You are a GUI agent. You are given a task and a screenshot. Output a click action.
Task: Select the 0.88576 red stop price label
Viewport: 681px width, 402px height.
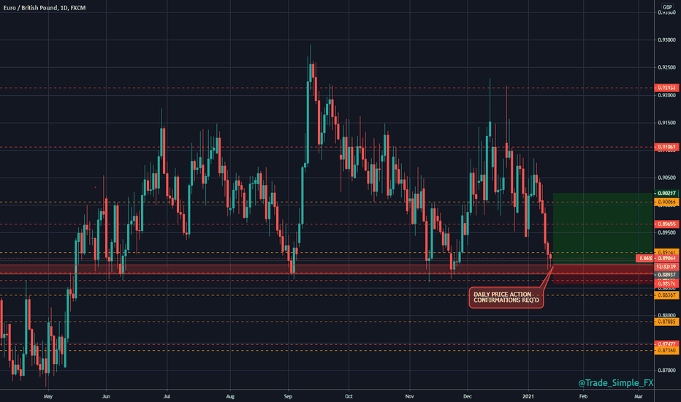pos(666,284)
